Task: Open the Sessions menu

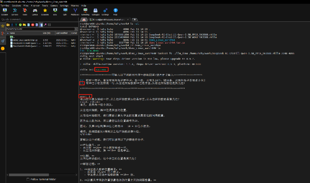Action: pyautogui.click(x=16, y=5)
